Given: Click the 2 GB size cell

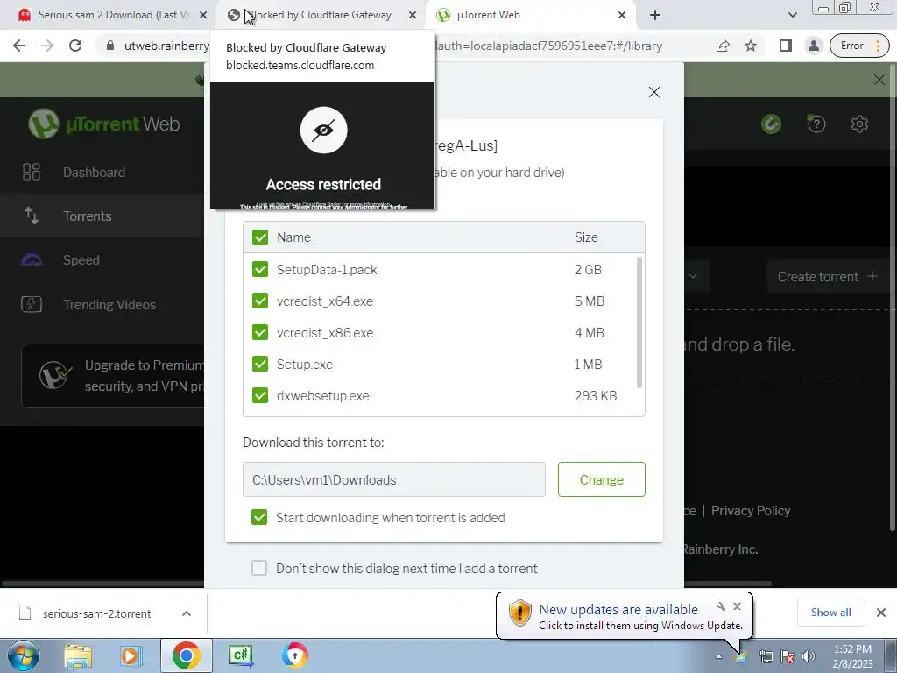Looking at the screenshot, I should click(588, 270).
